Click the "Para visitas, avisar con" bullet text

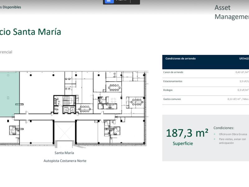[x=233, y=139]
